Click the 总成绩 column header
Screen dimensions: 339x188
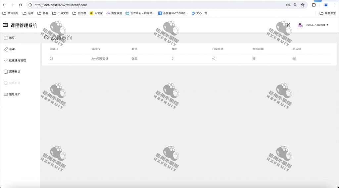[297, 49]
